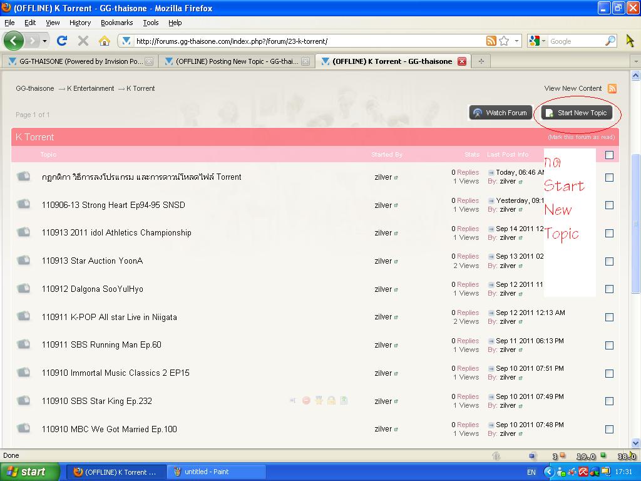Check the box for Strong Heart Ep94-95

(x=609, y=205)
